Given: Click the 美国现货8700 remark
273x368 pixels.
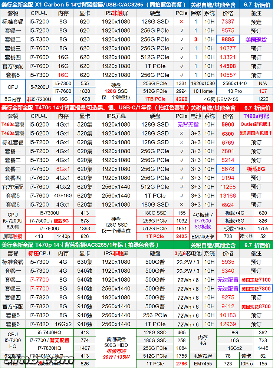Looking at the screenshot, I should click(x=256, y=306).
